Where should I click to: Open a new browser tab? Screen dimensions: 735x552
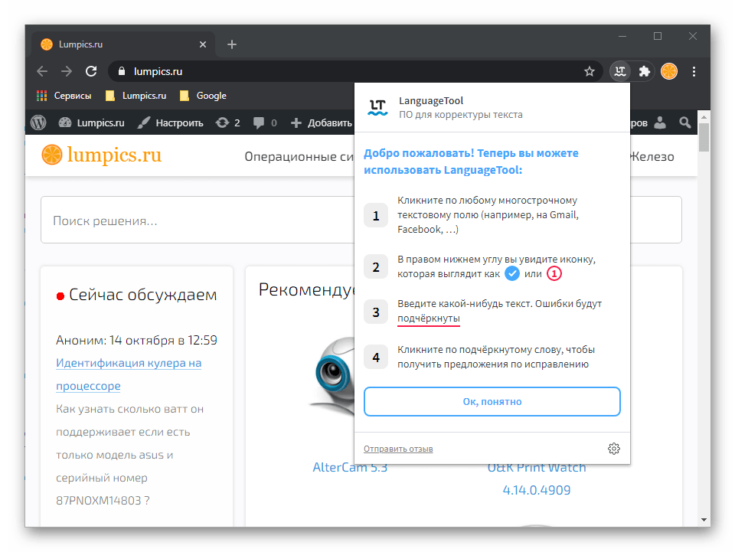(232, 44)
